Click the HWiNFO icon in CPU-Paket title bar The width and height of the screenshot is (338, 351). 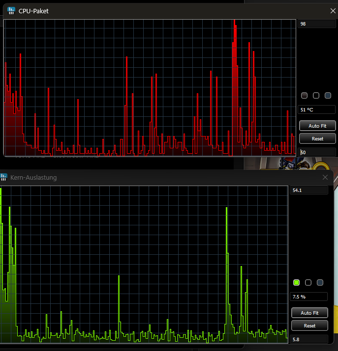11,11
